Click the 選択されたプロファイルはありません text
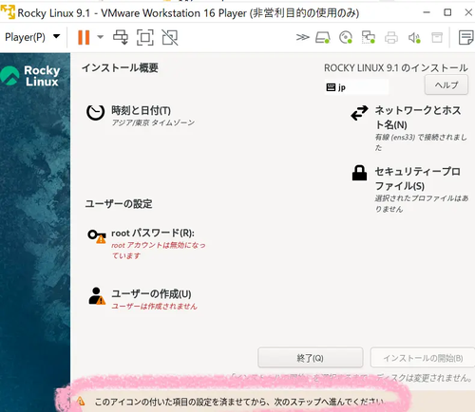The image size is (475, 412). 422,203
